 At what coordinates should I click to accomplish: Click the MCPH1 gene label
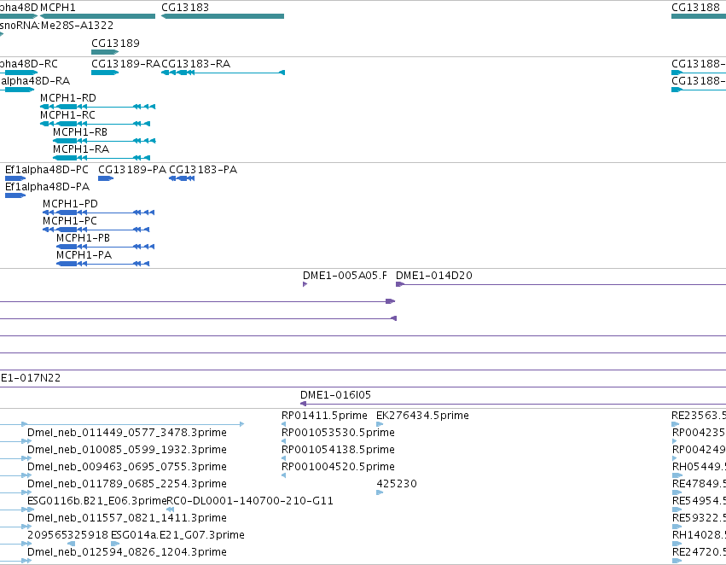point(58,8)
